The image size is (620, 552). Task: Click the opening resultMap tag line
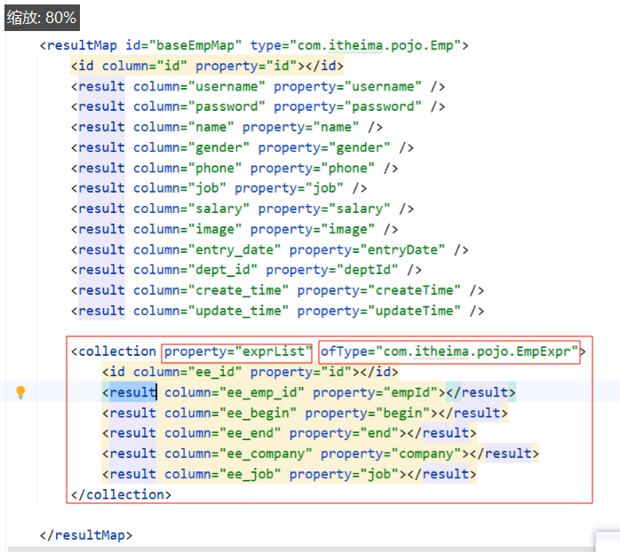point(254,45)
